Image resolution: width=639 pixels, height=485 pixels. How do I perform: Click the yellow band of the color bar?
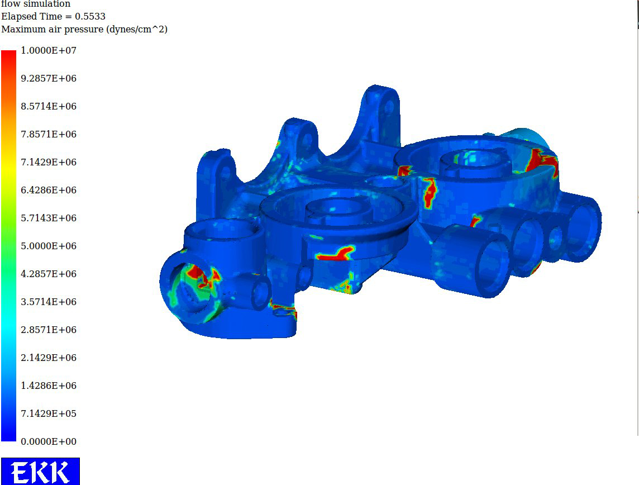click(8, 163)
